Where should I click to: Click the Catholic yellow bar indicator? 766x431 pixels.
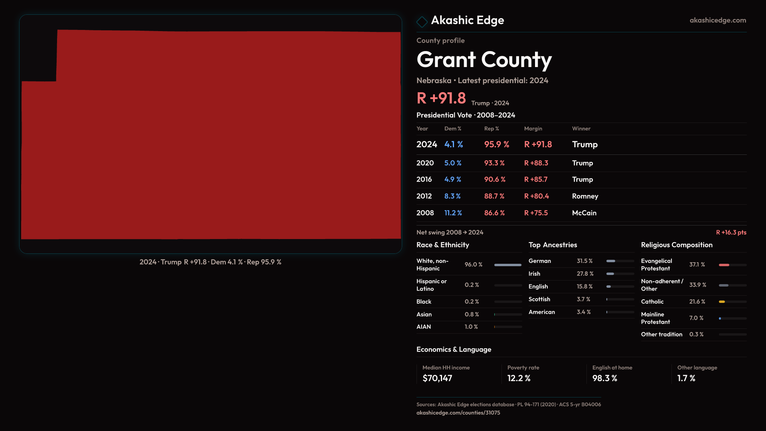click(x=722, y=302)
